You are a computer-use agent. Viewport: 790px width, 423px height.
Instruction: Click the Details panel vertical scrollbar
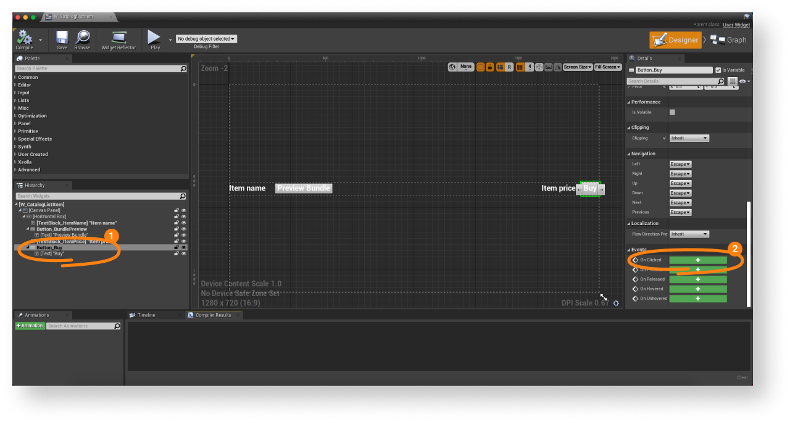748,253
